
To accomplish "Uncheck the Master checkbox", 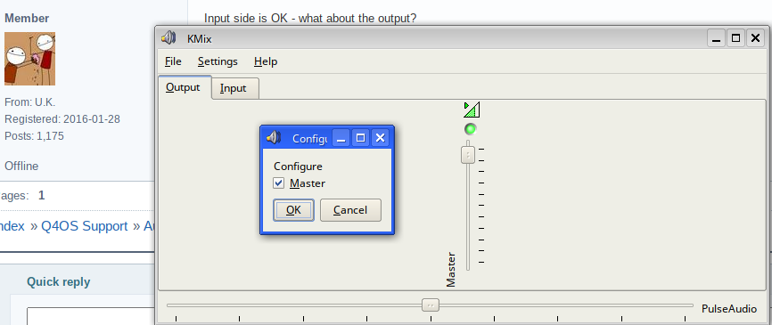I will [279, 183].
